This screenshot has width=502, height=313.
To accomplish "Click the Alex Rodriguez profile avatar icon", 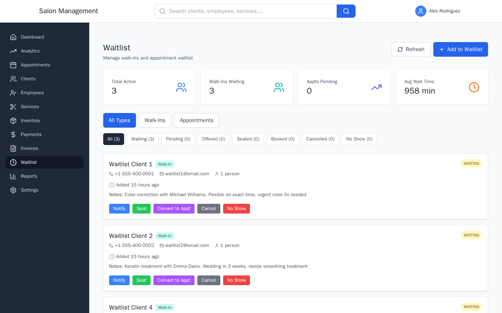I will 421,11.
